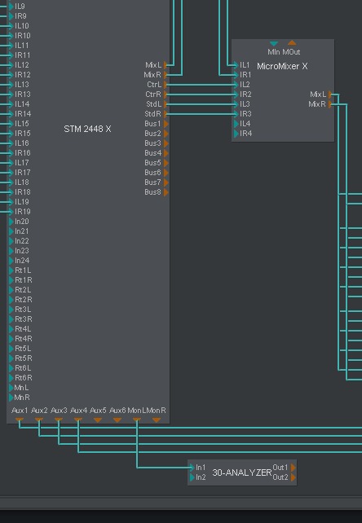Click the MonR output pin arrow
The image size is (362, 523).
[157, 420]
